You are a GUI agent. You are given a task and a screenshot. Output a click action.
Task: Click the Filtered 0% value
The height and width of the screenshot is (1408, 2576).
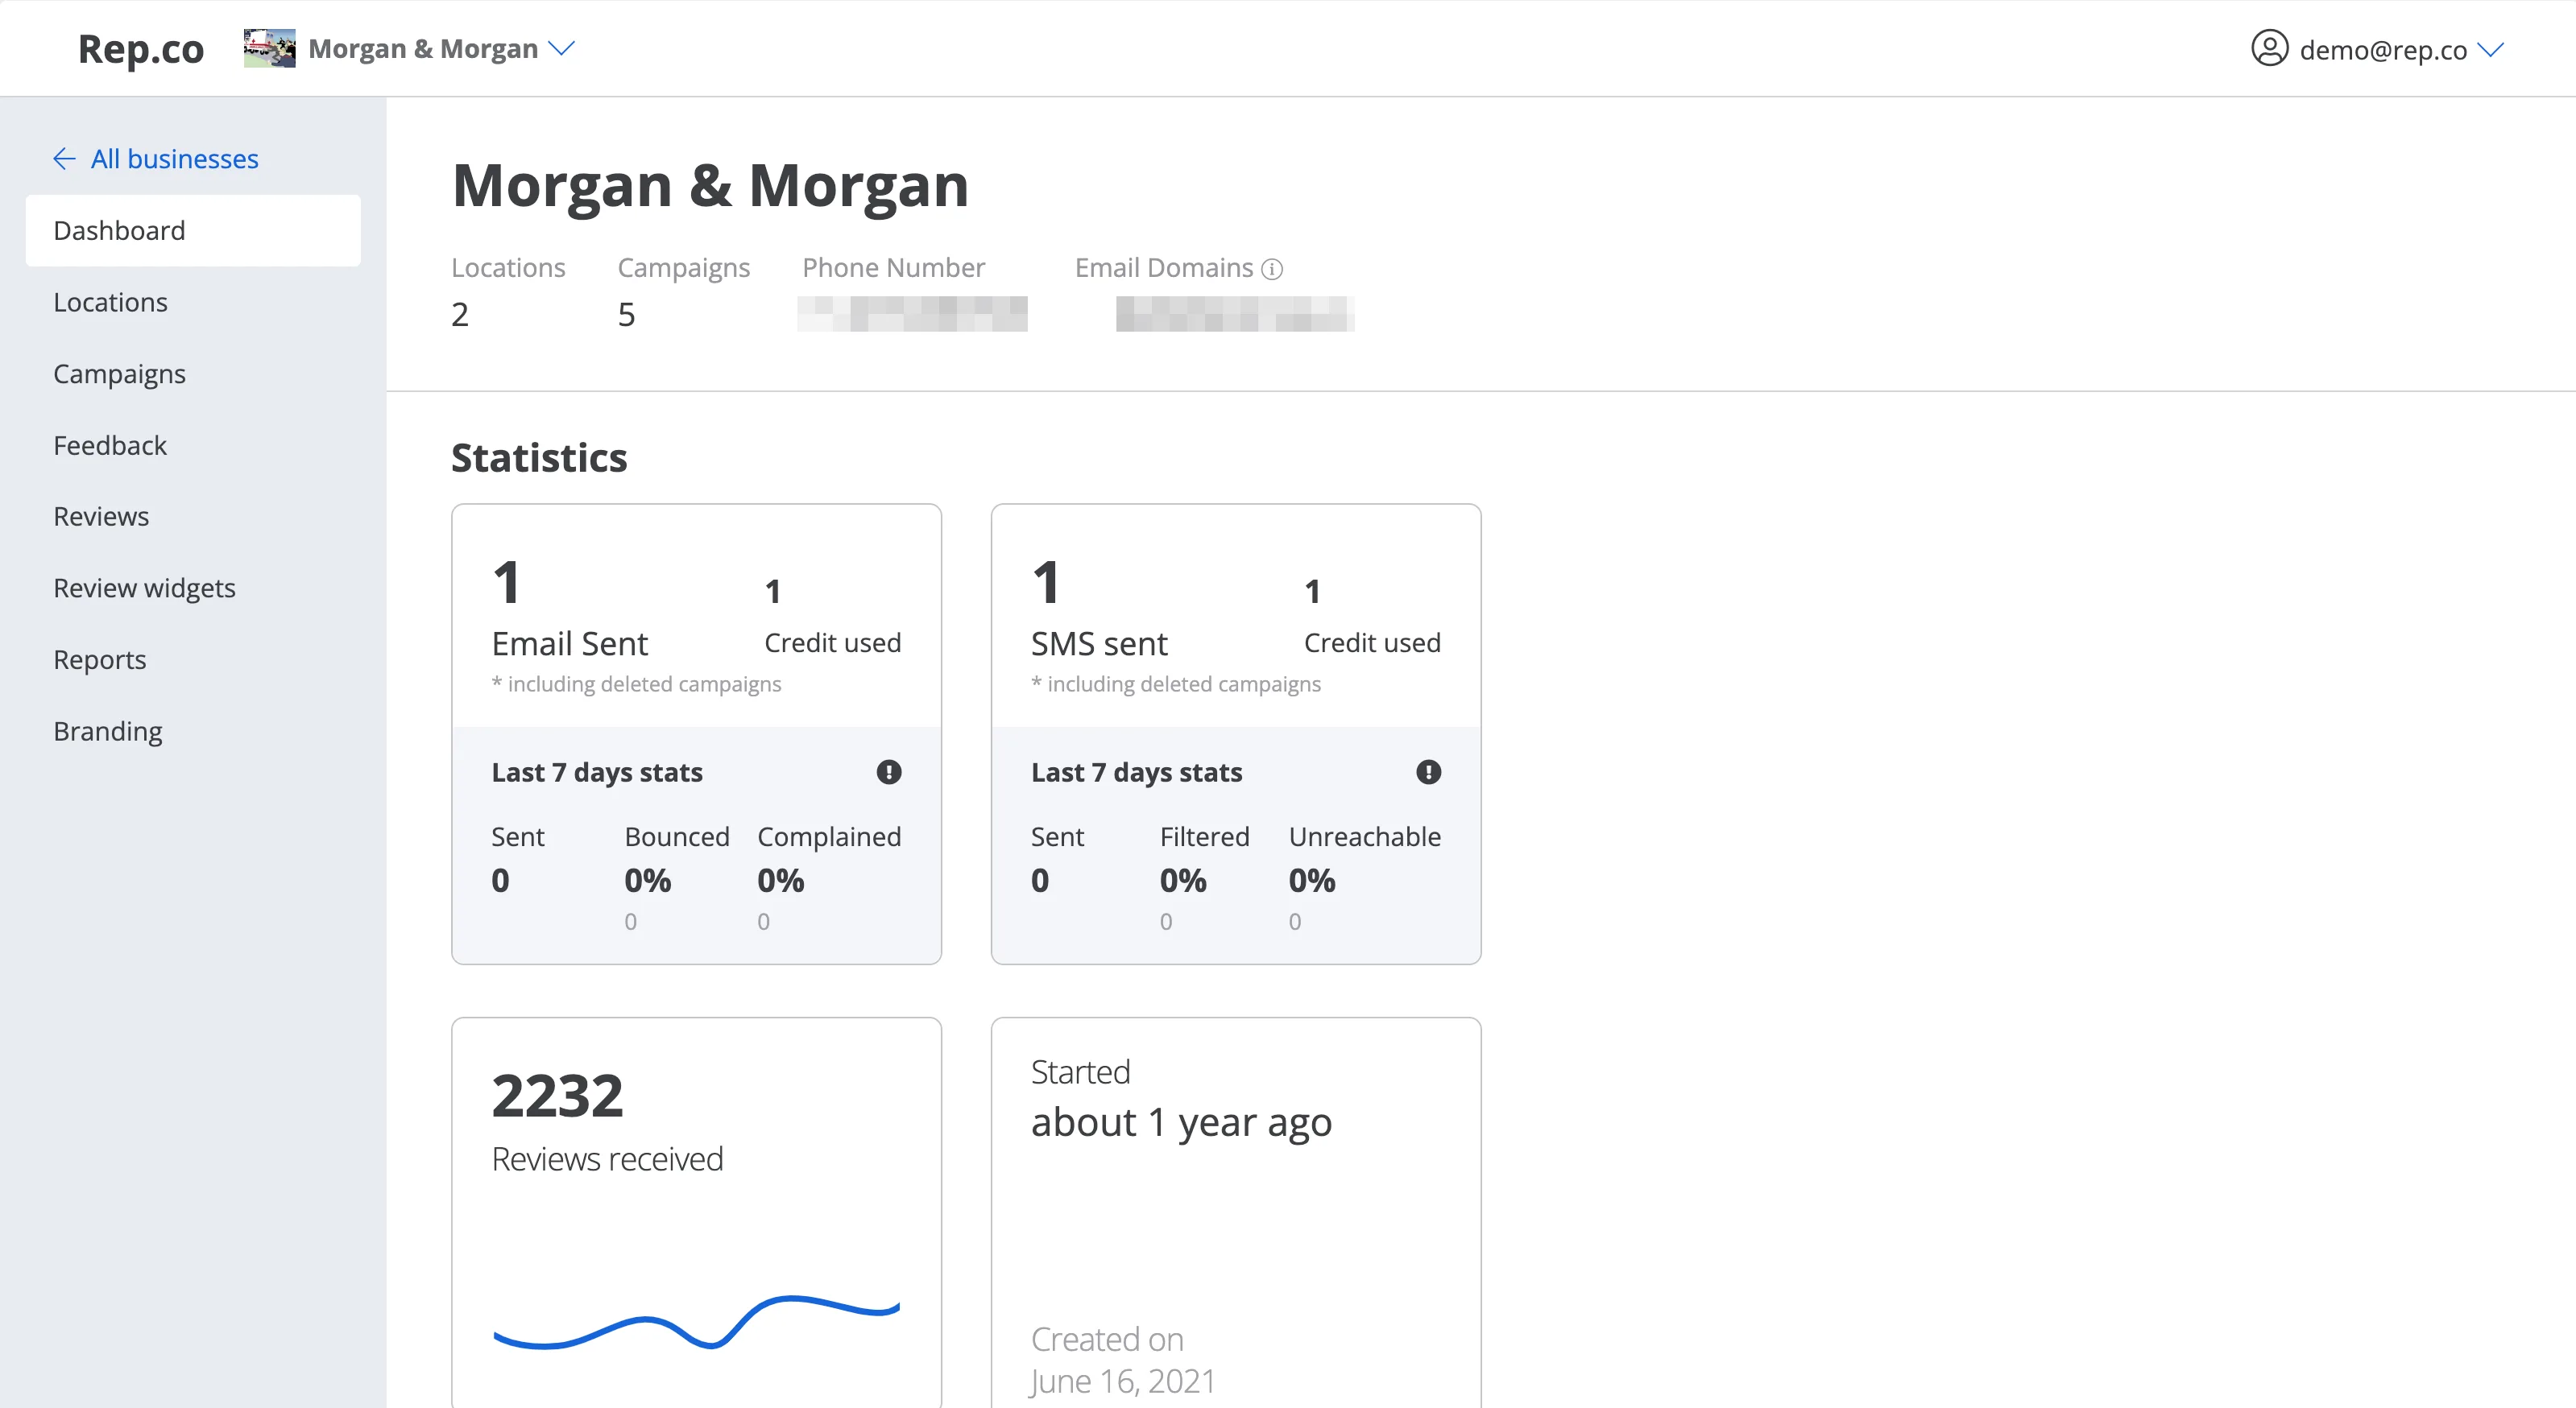coord(1183,881)
